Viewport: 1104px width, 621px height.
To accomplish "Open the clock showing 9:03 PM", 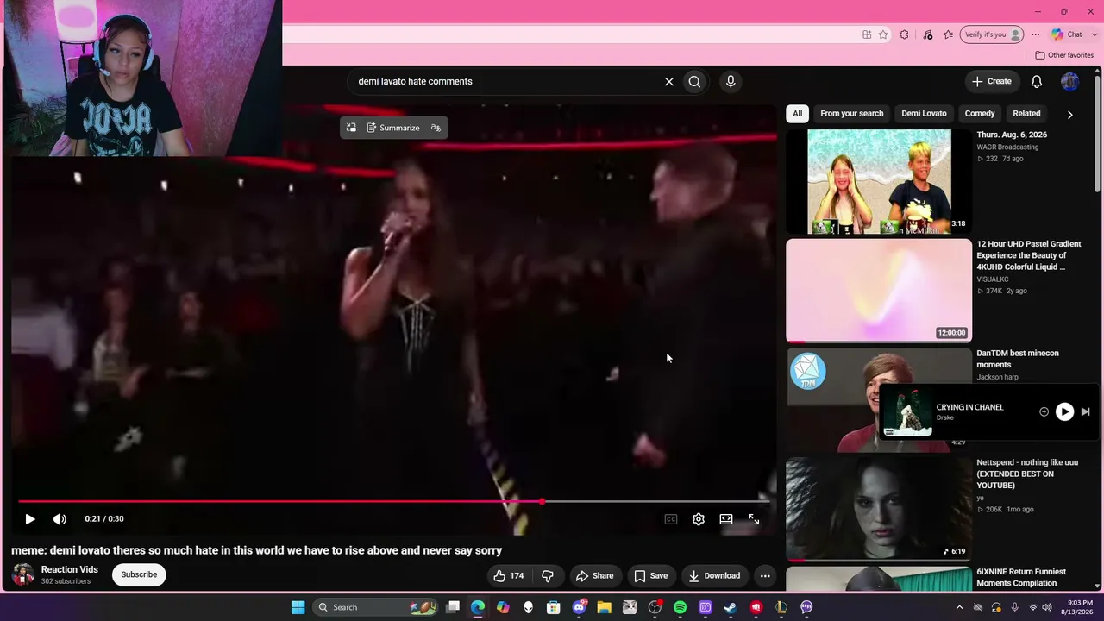I will [1079, 607].
